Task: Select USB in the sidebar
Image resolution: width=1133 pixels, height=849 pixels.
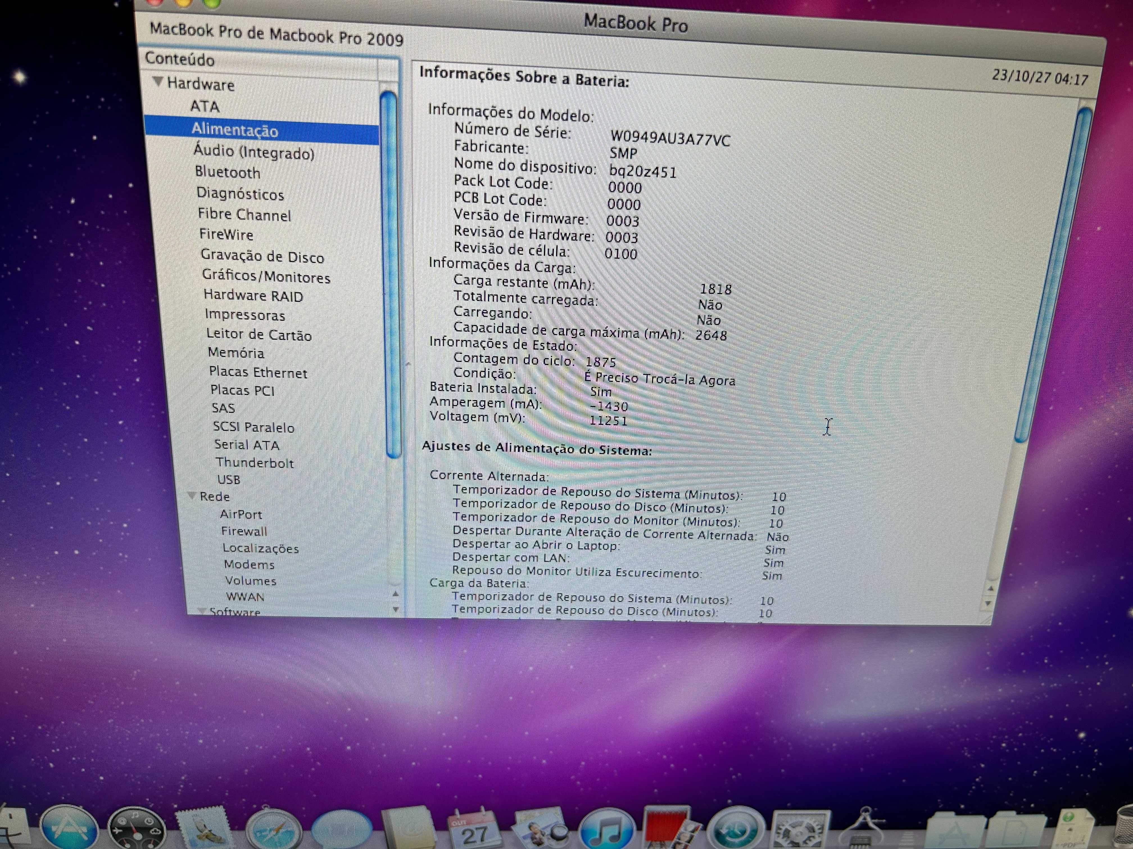Action: (x=228, y=480)
